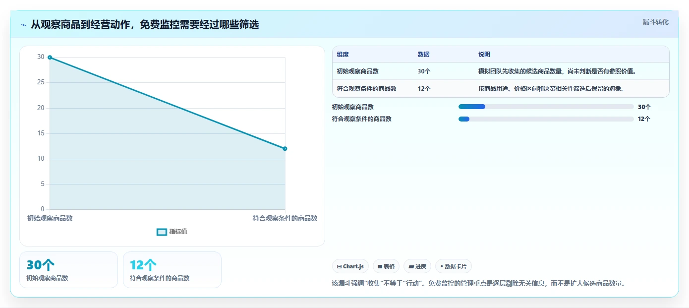Click the 说明 column header
The height and width of the screenshot is (308, 689).
pyautogui.click(x=484, y=55)
